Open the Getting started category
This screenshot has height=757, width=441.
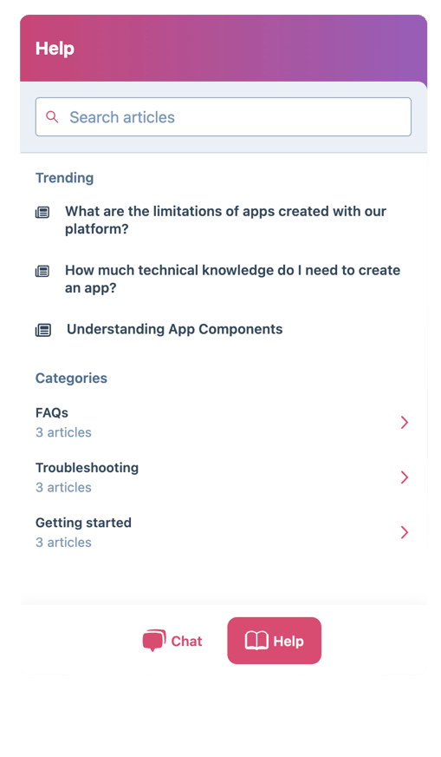click(x=224, y=532)
